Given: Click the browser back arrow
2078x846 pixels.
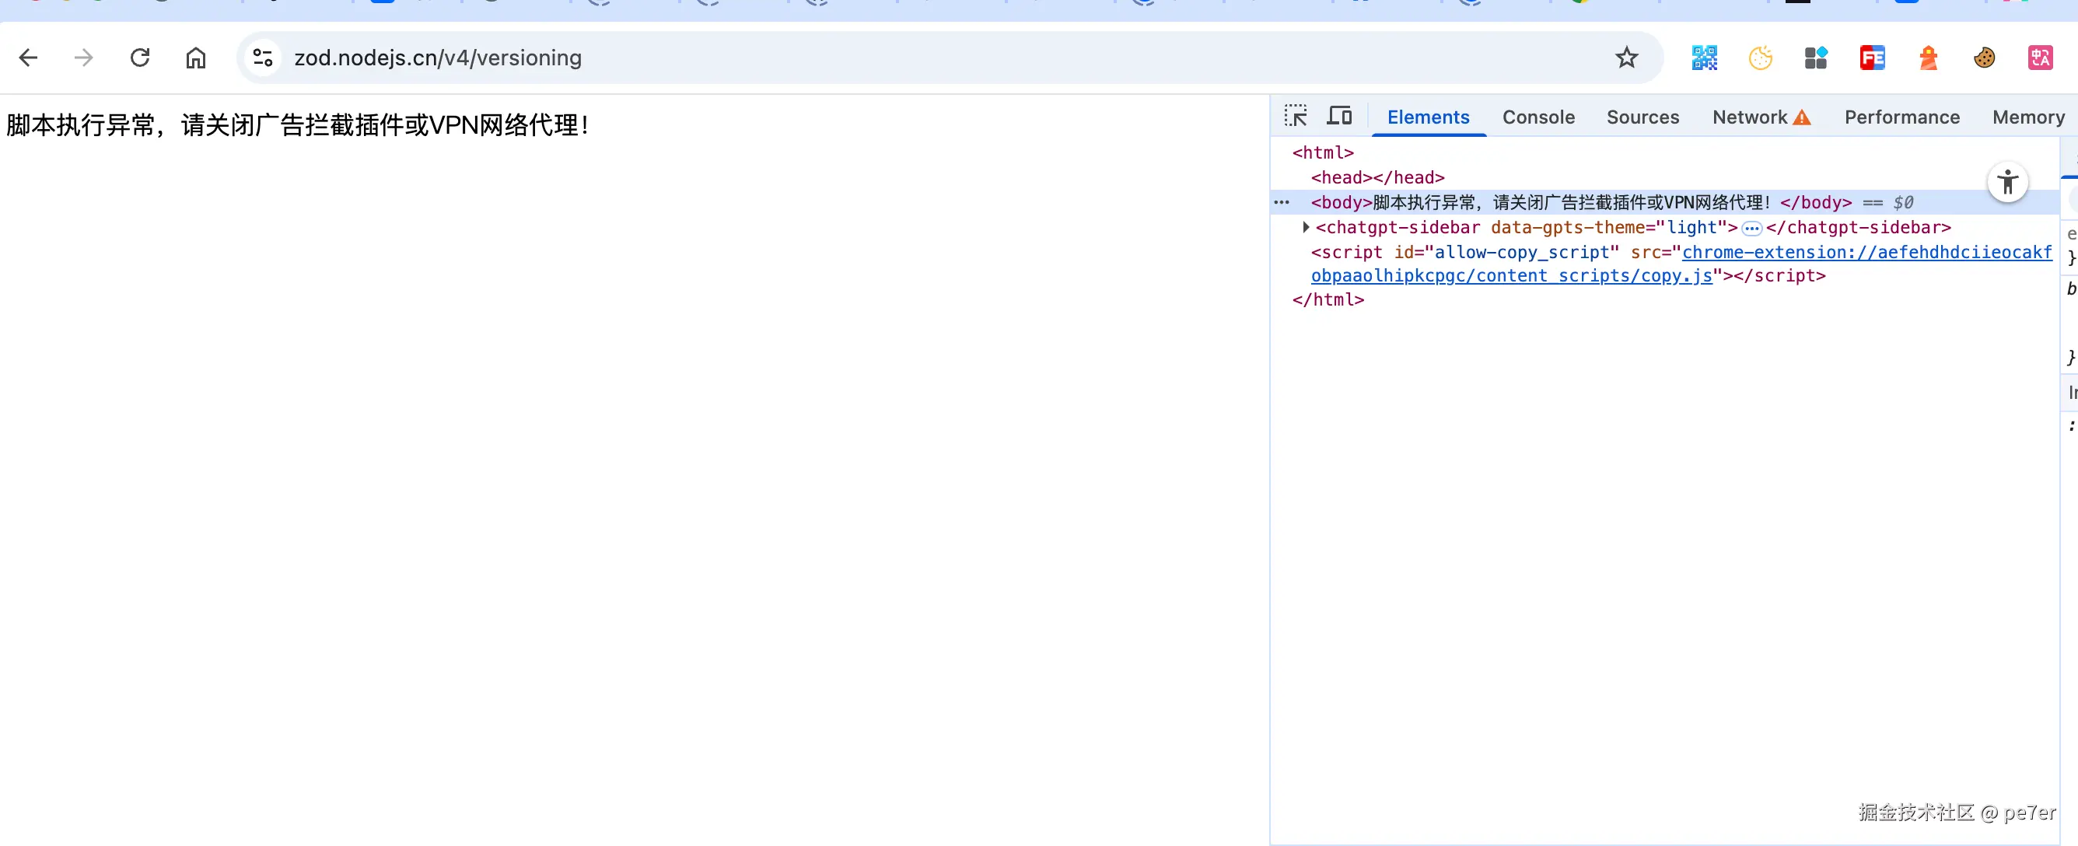Looking at the screenshot, I should (x=28, y=58).
